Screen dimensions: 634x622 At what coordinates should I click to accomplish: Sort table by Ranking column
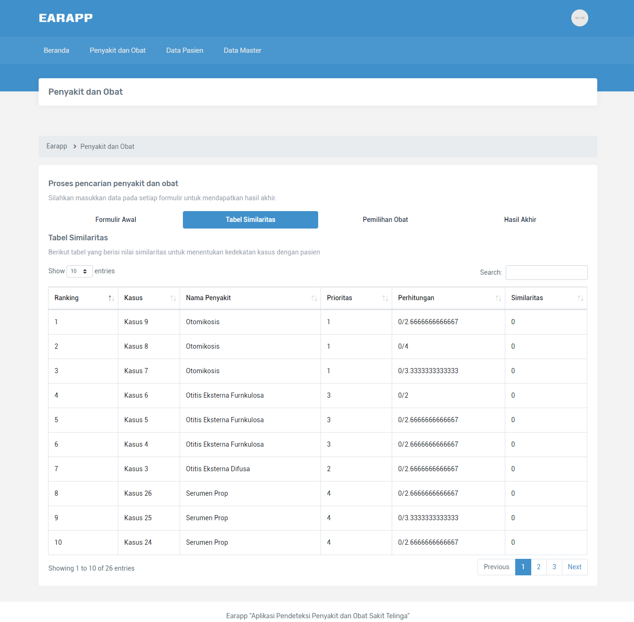[83, 298]
